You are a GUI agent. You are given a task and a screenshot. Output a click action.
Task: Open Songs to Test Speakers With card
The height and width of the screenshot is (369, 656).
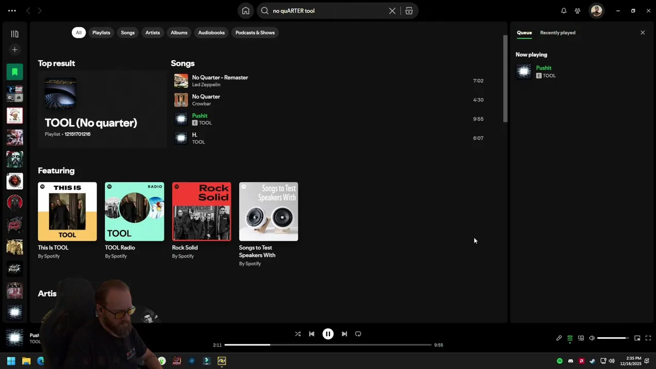pos(269,224)
